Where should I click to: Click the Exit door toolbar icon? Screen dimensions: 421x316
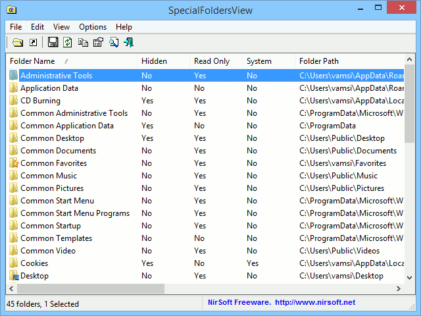click(x=129, y=42)
